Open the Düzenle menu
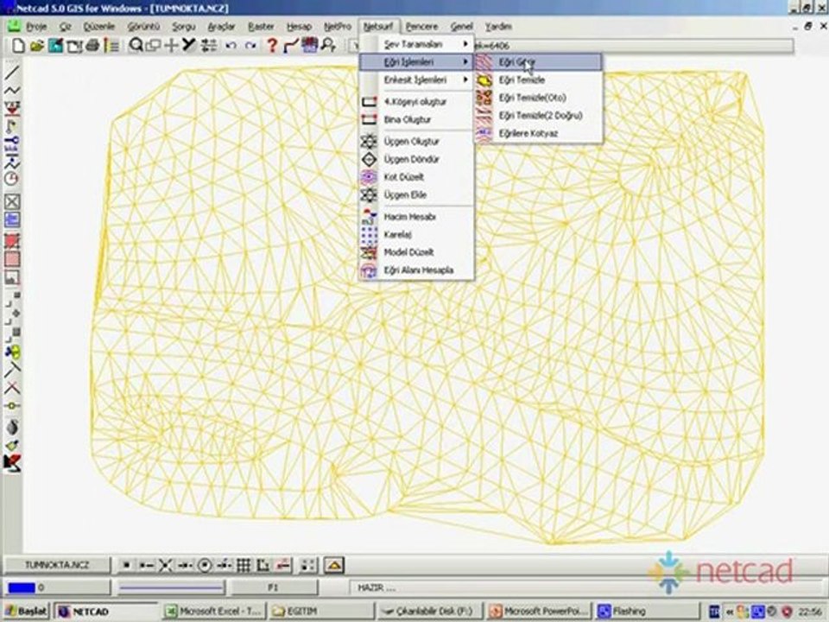This screenshot has width=829, height=622. pos(98,27)
